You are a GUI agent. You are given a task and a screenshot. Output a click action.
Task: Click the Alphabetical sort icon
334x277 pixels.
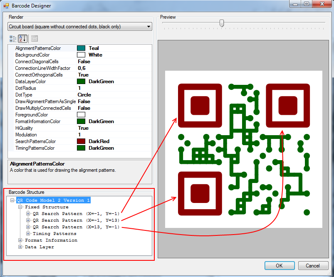click(x=22, y=39)
